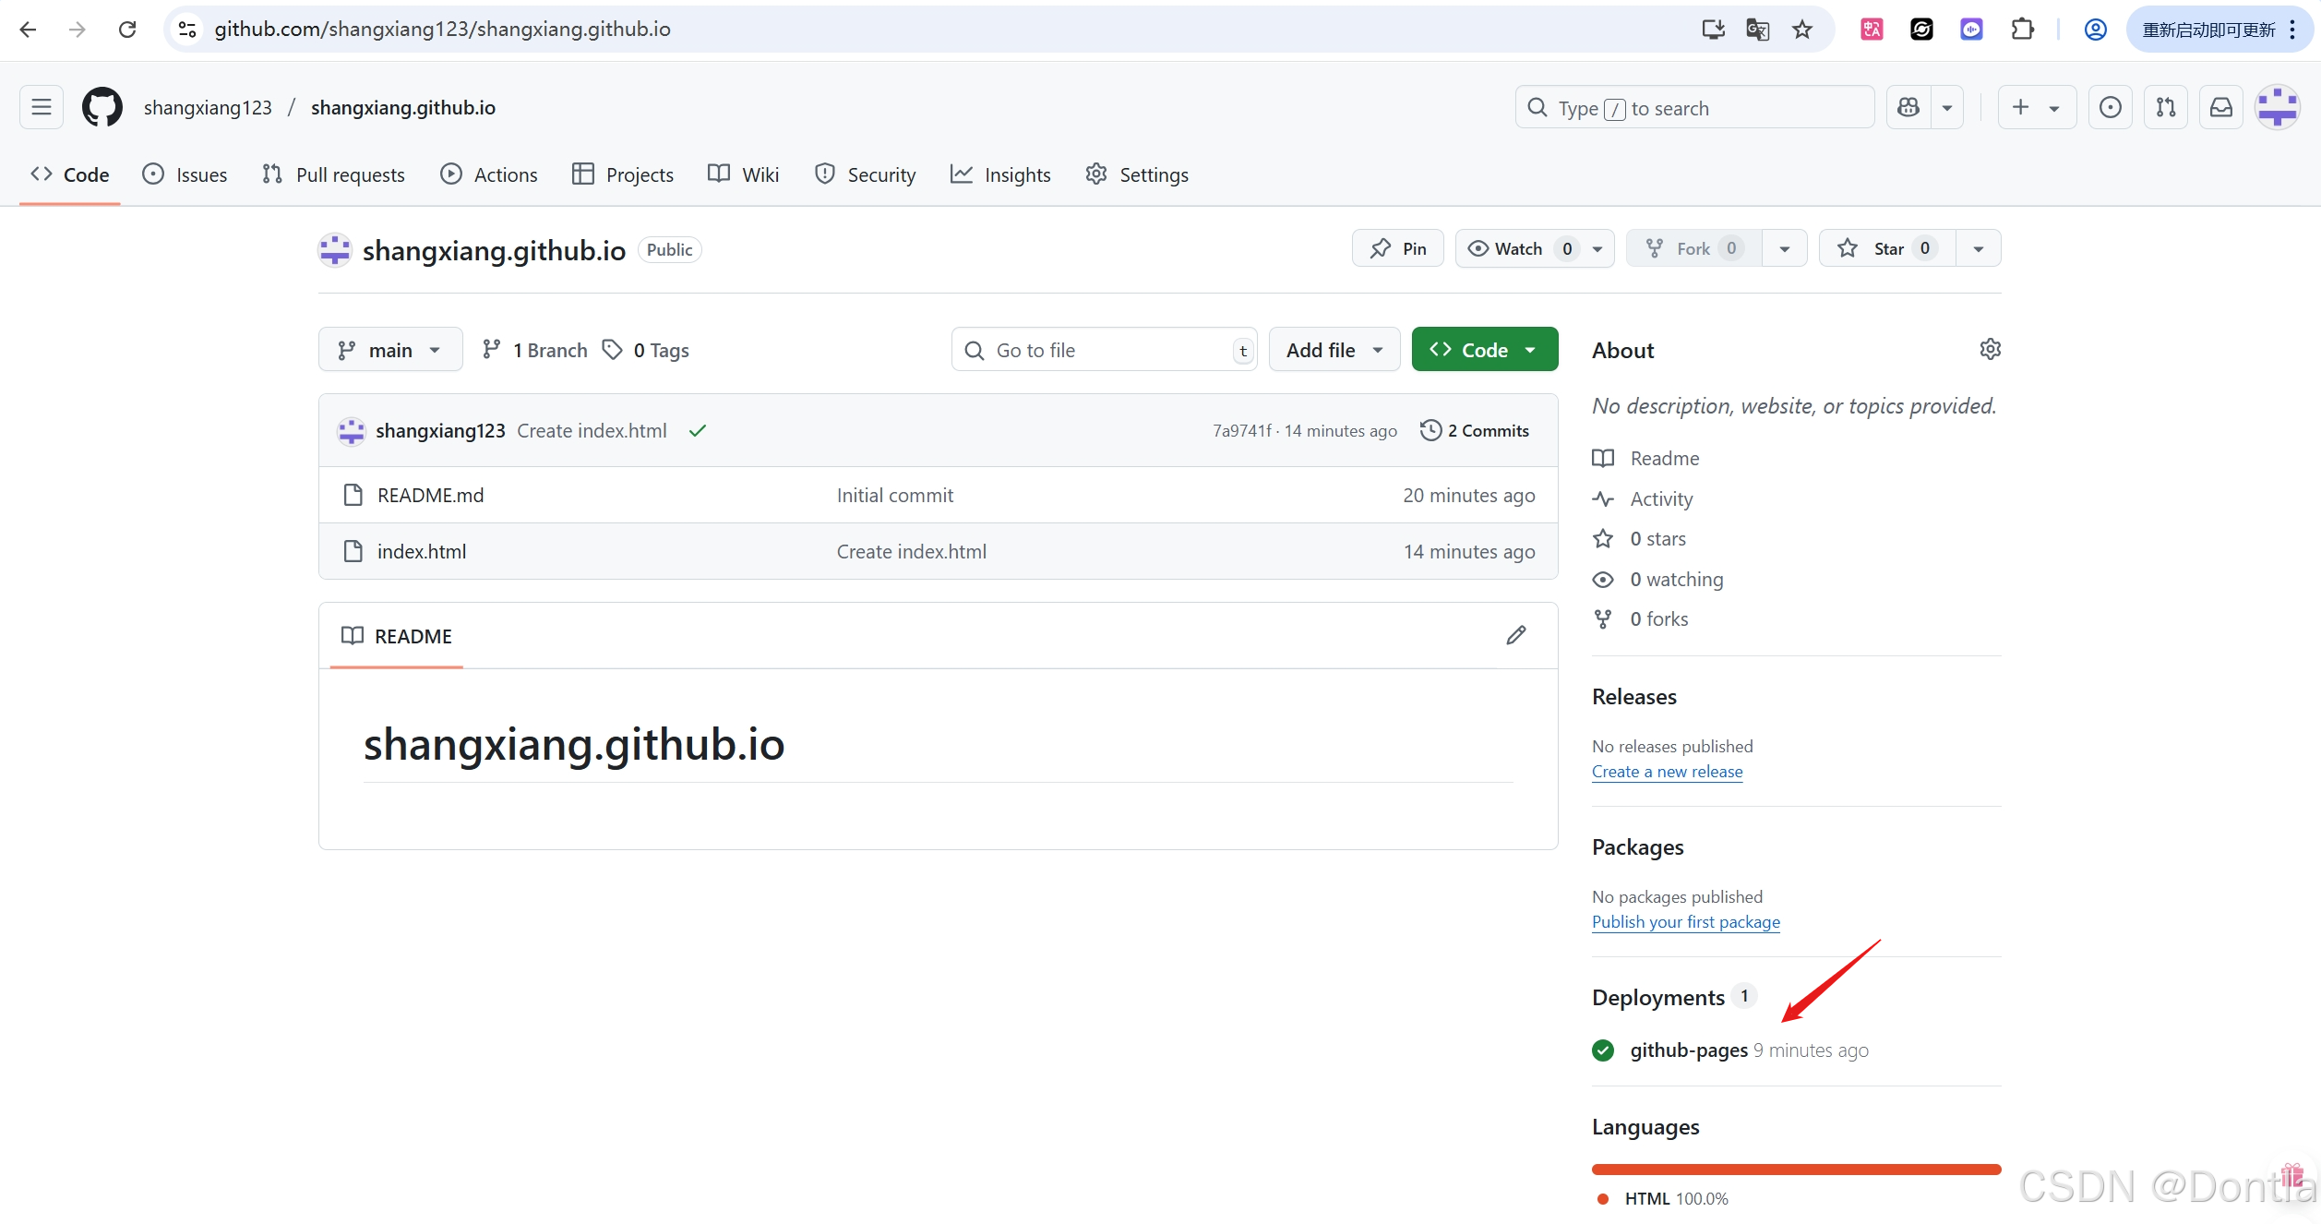Open the notifications inbox icon
Image resolution: width=2321 pixels, height=1224 pixels.
point(2220,108)
